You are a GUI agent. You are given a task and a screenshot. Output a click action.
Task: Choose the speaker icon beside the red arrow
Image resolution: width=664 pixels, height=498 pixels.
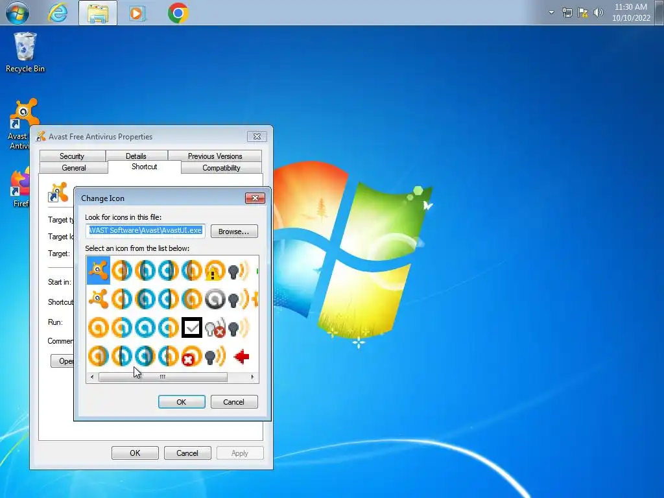tap(215, 357)
